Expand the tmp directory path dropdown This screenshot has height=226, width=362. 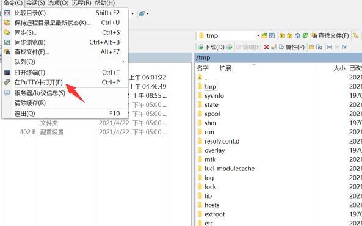[x=258, y=35]
